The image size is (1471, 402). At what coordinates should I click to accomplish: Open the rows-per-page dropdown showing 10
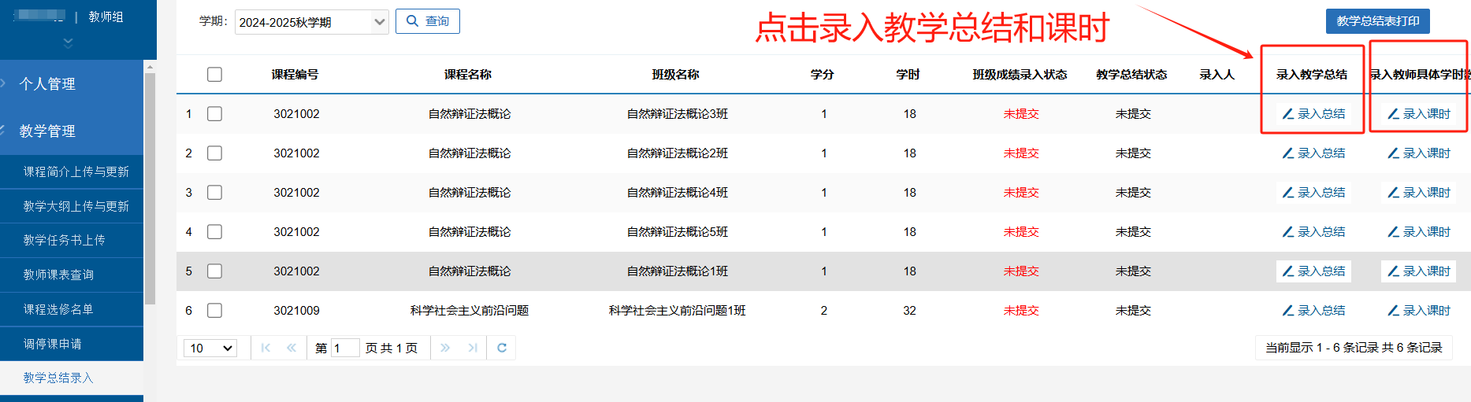[x=211, y=348]
